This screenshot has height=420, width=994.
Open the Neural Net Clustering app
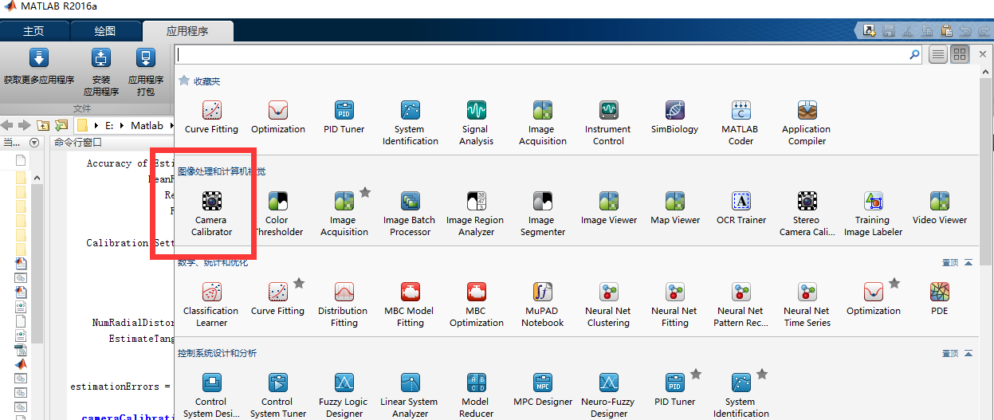click(608, 304)
